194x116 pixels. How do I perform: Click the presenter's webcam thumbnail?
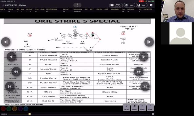[x=177, y=11]
